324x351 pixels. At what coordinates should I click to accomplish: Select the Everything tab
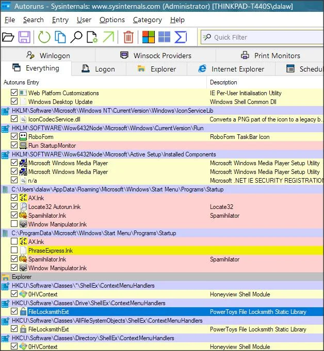point(36,68)
